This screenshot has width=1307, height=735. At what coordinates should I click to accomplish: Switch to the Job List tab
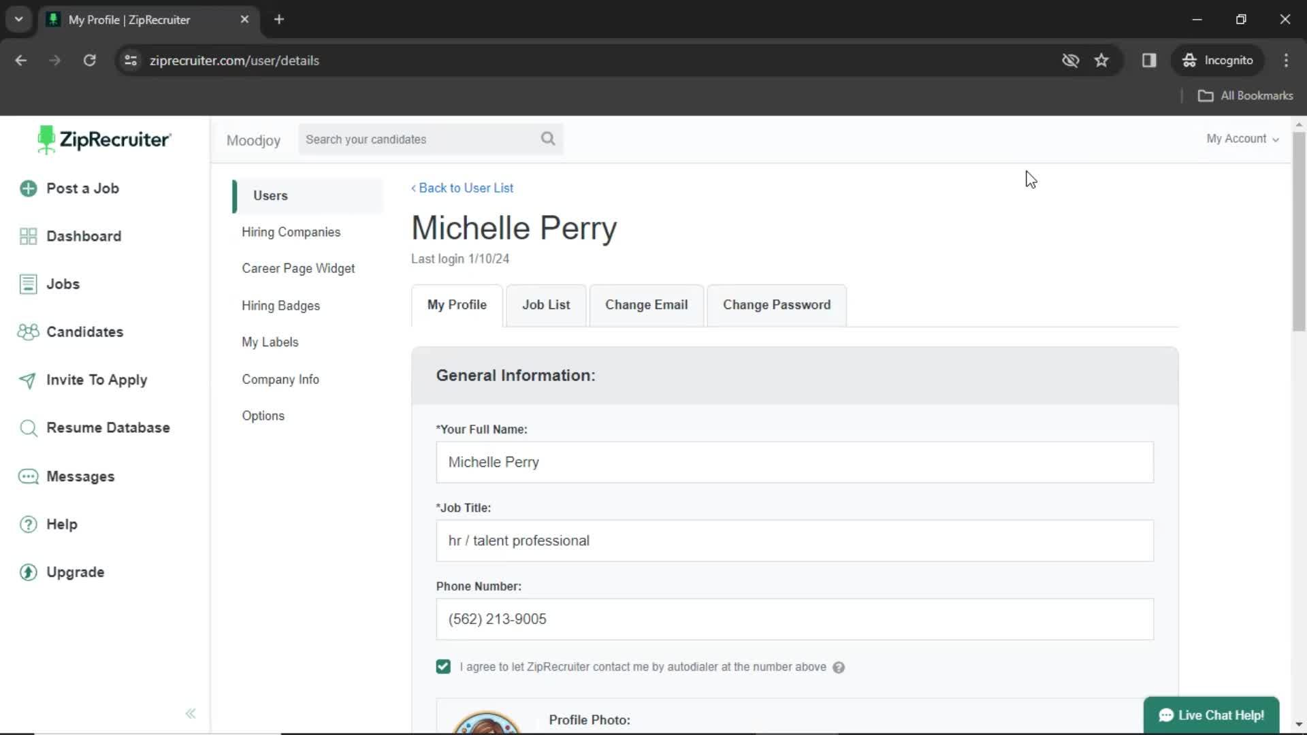(x=546, y=304)
